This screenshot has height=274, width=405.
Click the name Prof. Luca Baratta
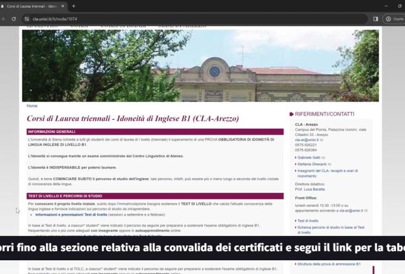coord(310,189)
